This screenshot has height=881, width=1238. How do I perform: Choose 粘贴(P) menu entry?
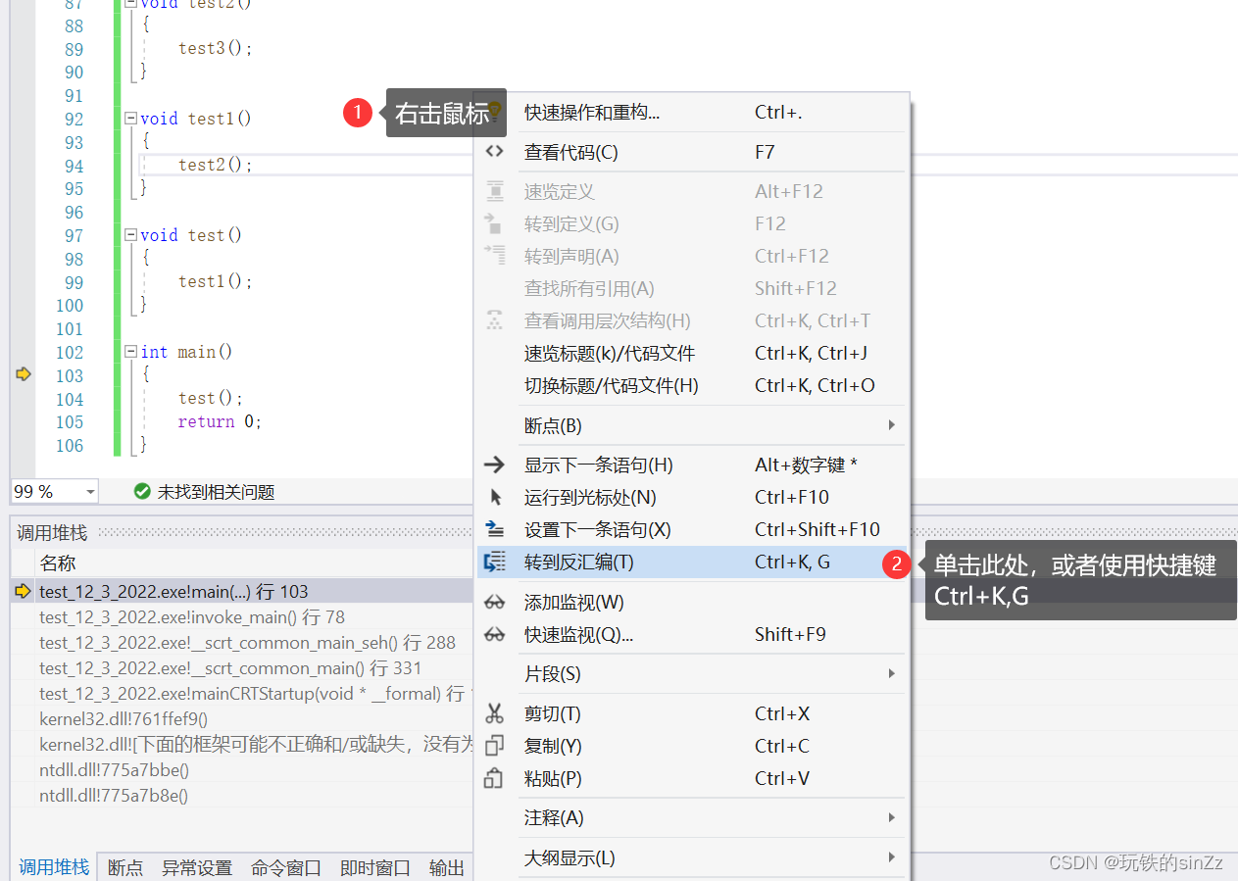(692, 778)
